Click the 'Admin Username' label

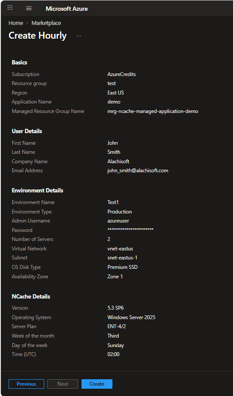(x=31, y=221)
